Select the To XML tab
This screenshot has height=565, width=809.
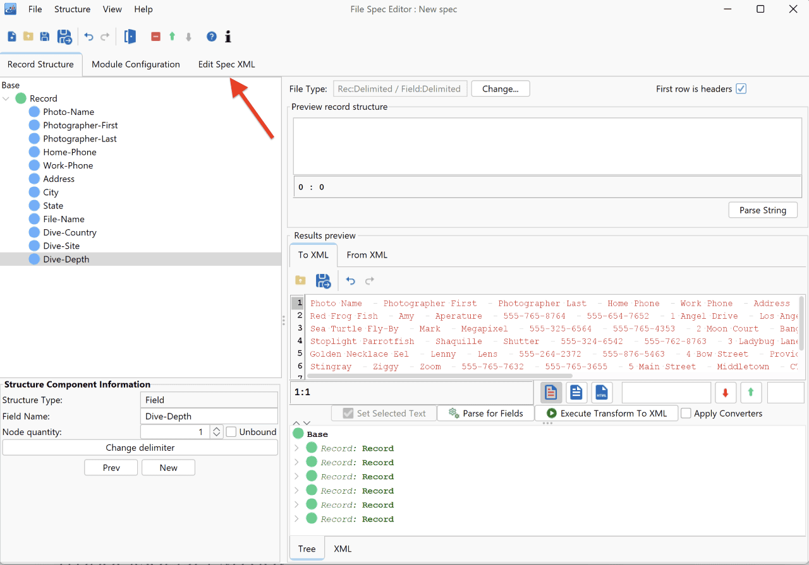coord(313,255)
